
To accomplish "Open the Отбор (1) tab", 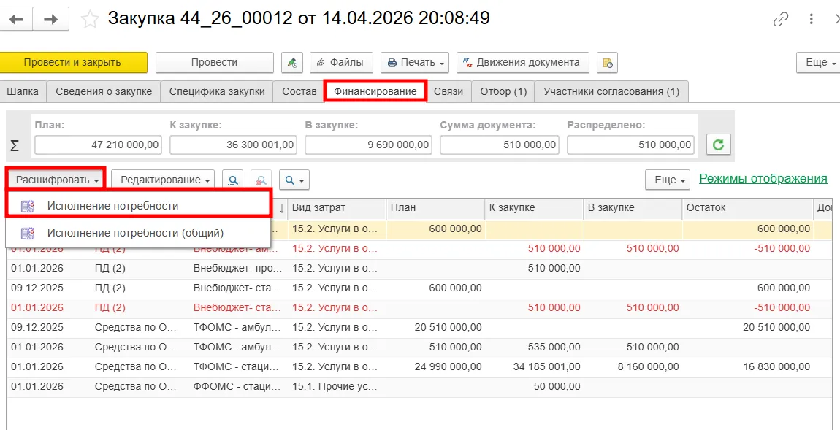I will pos(503,91).
